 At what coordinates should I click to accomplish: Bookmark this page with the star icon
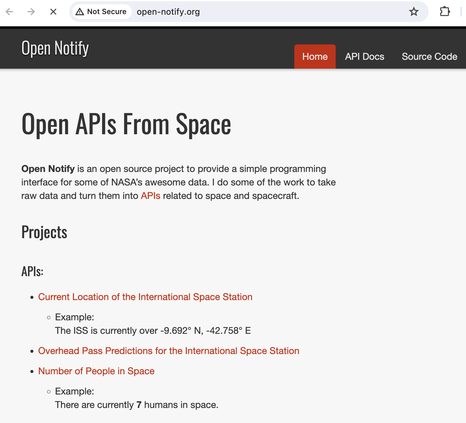coord(414,12)
